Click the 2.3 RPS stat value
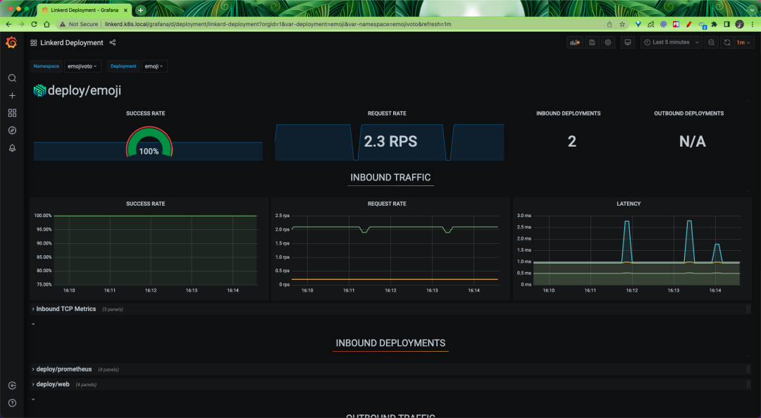The height and width of the screenshot is (418, 761). coord(390,141)
